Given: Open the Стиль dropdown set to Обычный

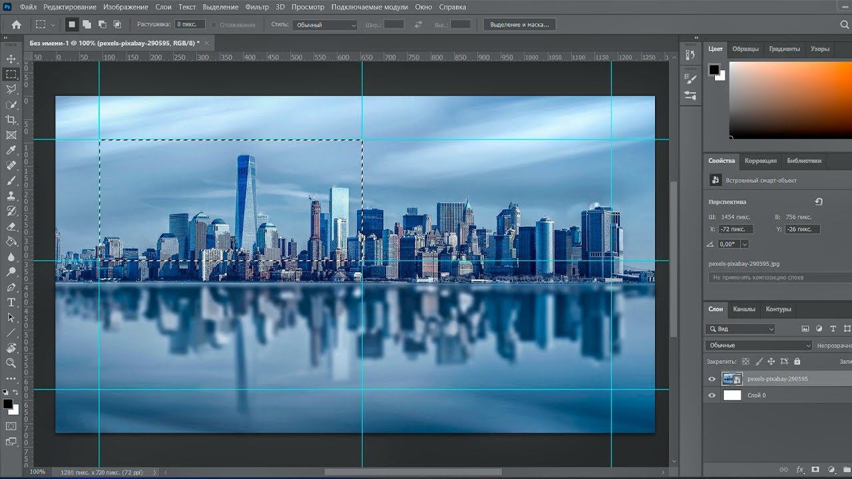Looking at the screenshot, I should click(x=325, y=25).
